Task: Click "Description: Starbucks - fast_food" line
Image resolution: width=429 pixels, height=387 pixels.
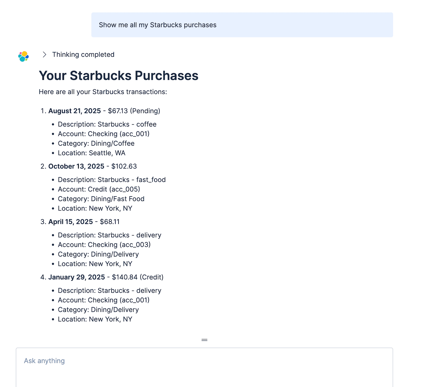Action: pyautogui.click(x=112, y=180)
